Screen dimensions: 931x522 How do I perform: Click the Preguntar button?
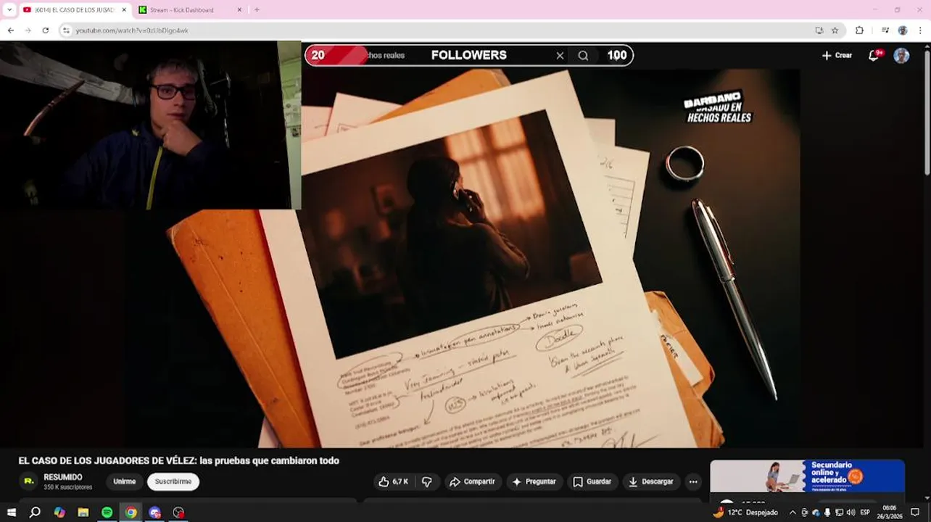pyautogui.click(x=534, y=481)
